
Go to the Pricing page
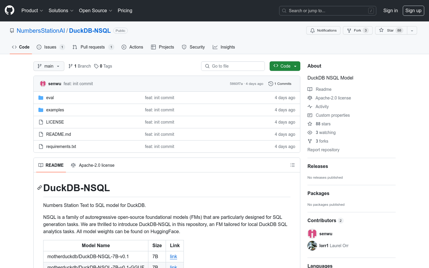pos(125,10)
